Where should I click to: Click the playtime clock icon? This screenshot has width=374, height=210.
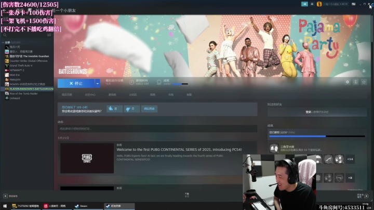pyautogui.click(x=131, y=83)
